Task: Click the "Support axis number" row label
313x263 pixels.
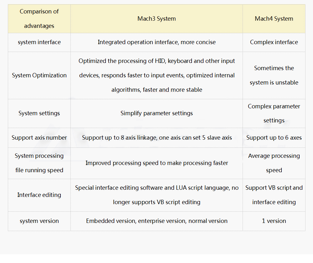Action: click(x=39, y=138)
